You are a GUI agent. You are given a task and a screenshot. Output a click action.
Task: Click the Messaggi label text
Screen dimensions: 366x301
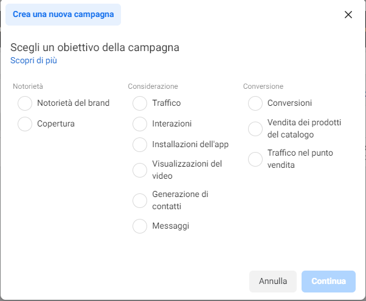(x=171, y=226)
